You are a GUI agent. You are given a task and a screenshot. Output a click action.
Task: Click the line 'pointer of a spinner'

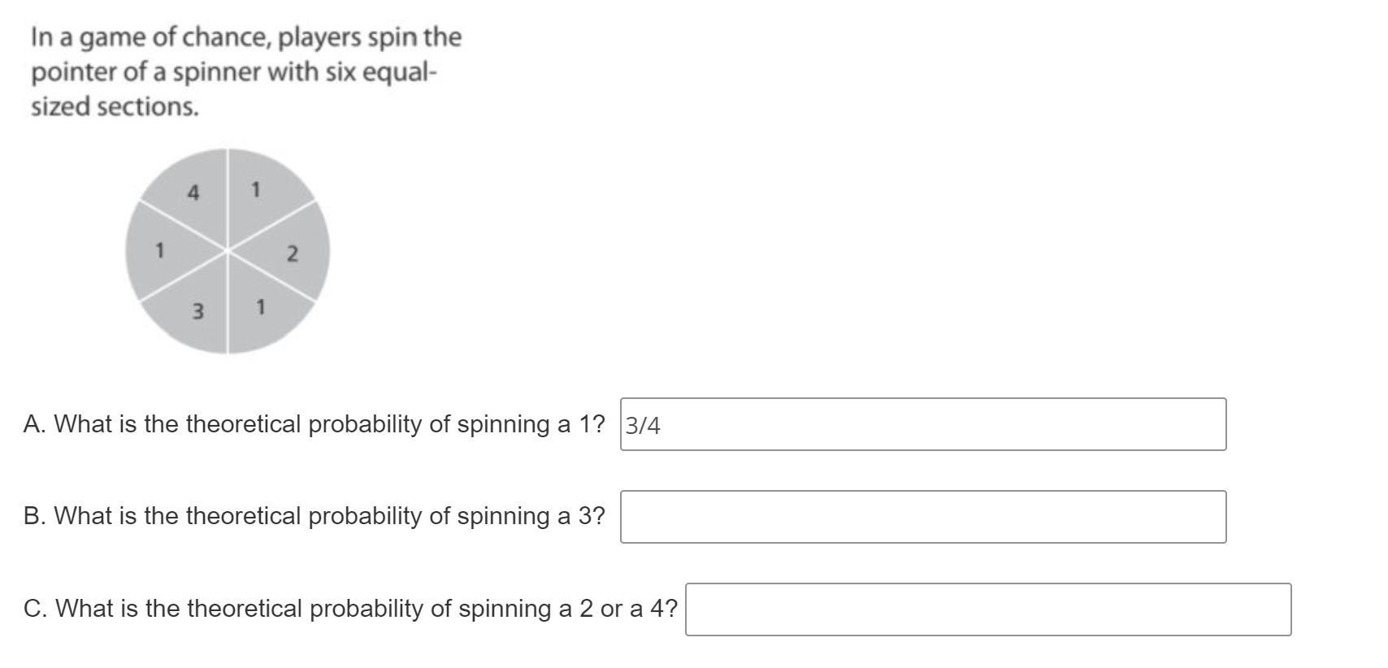(x=234, y=72)
